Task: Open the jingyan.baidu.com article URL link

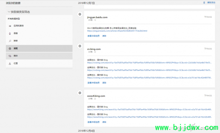Action: coord(117,31)
